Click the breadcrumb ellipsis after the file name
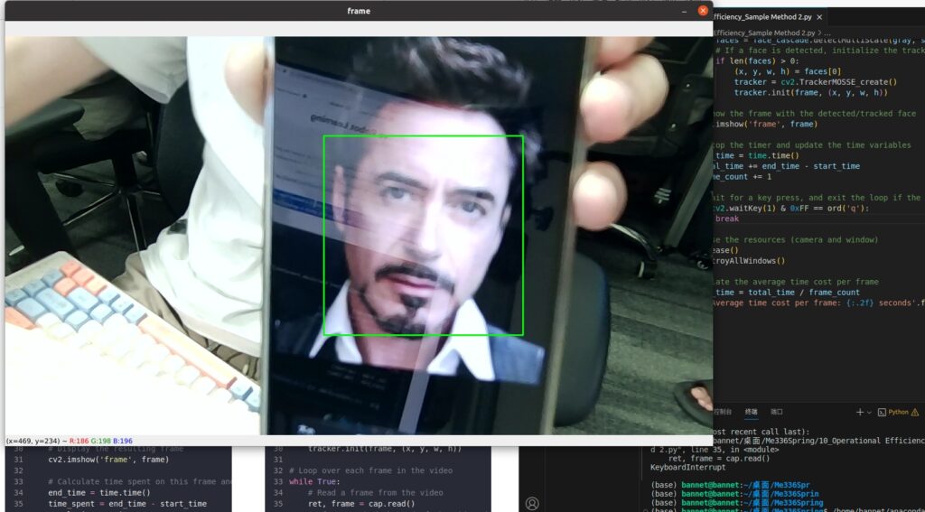The image size is (925, 512). 828,33
